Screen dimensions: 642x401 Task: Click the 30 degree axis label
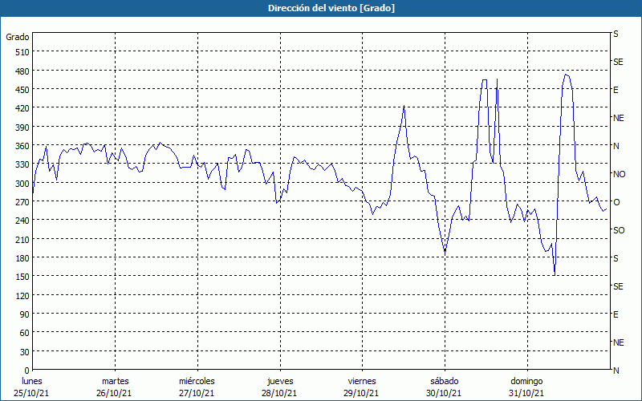[25, 352]
